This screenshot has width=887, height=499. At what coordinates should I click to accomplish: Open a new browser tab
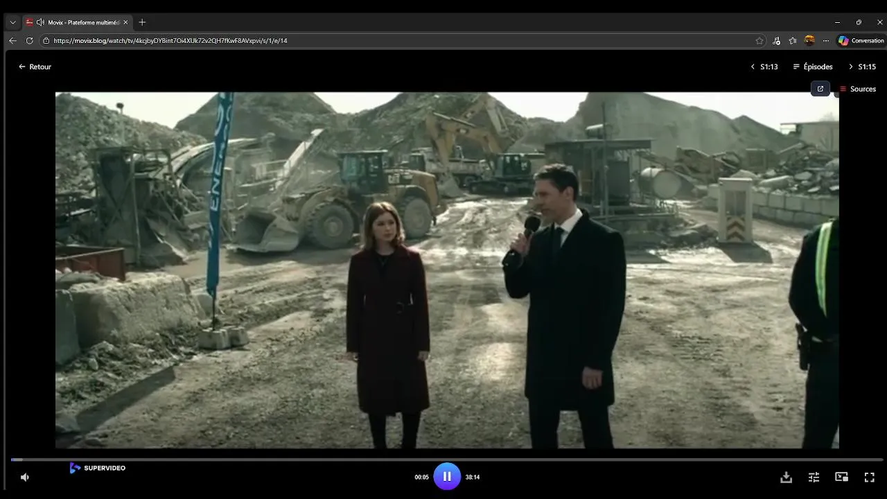[x=142, y=22]
